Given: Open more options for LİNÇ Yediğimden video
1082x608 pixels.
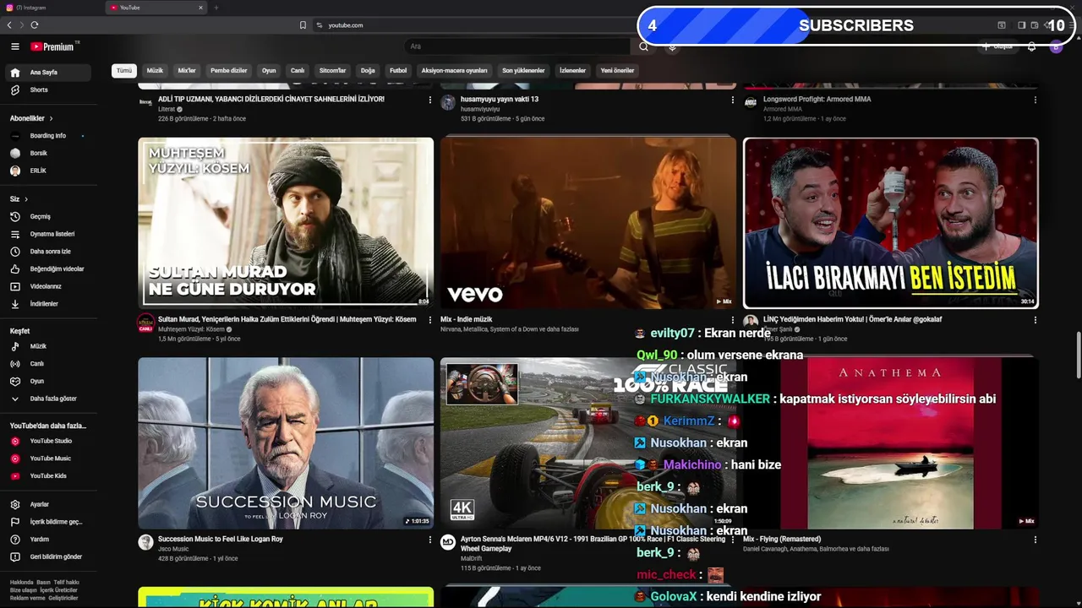Looking at the screenshot, I should (x=1035, y=321).
